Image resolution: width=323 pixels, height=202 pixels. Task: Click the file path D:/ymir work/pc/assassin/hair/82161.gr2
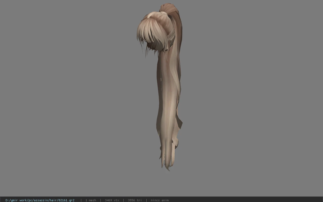(40, 200)
